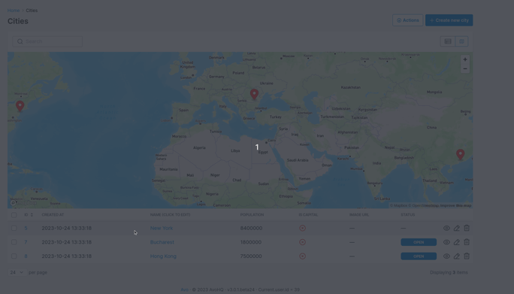
Task: Open the Bucharest name link
Action: [162, 242]
